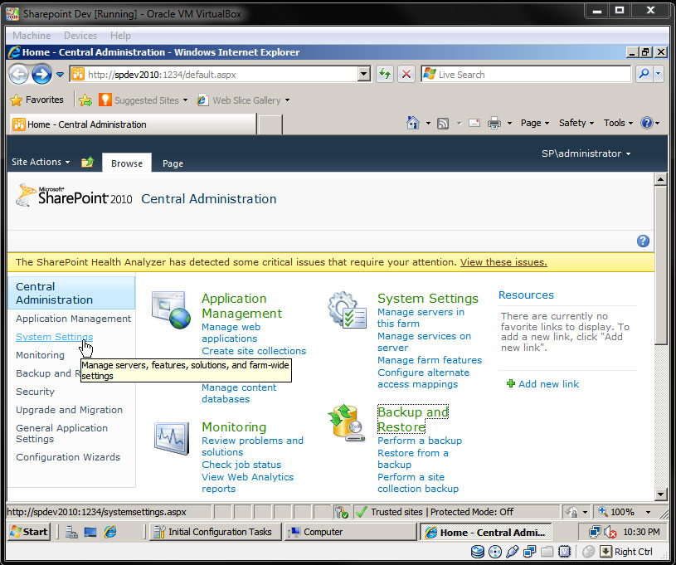676x565 pixels.
Task: Click the Print icon
Action: 494,124
